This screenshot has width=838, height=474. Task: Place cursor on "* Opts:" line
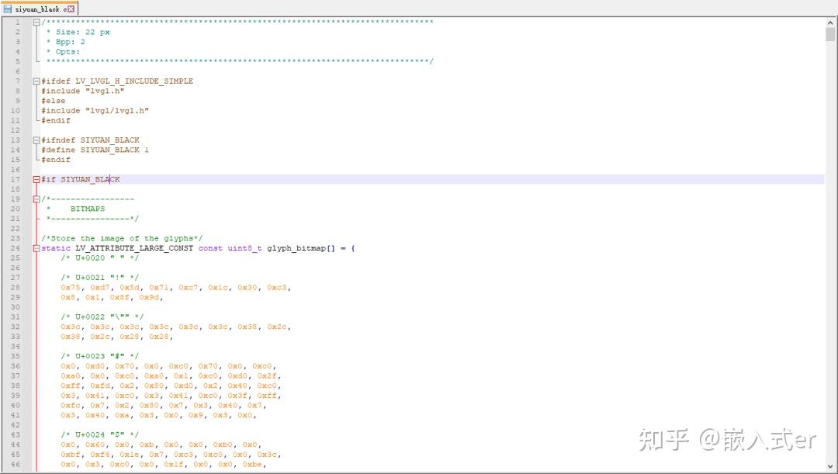click(63, 52)
